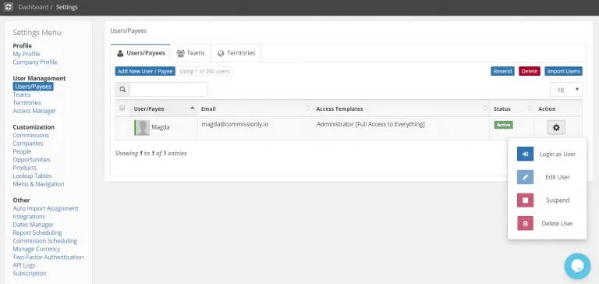Click the red Delete button

coord(530,71)
